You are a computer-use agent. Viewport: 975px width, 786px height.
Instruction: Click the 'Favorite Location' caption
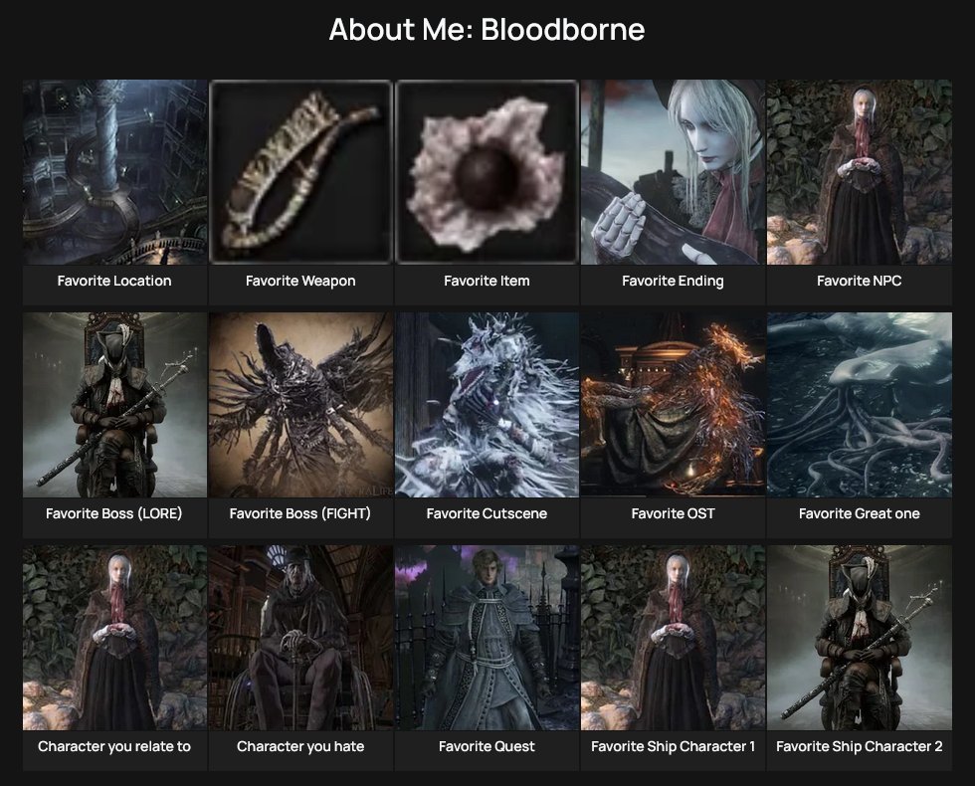point(114,281)
